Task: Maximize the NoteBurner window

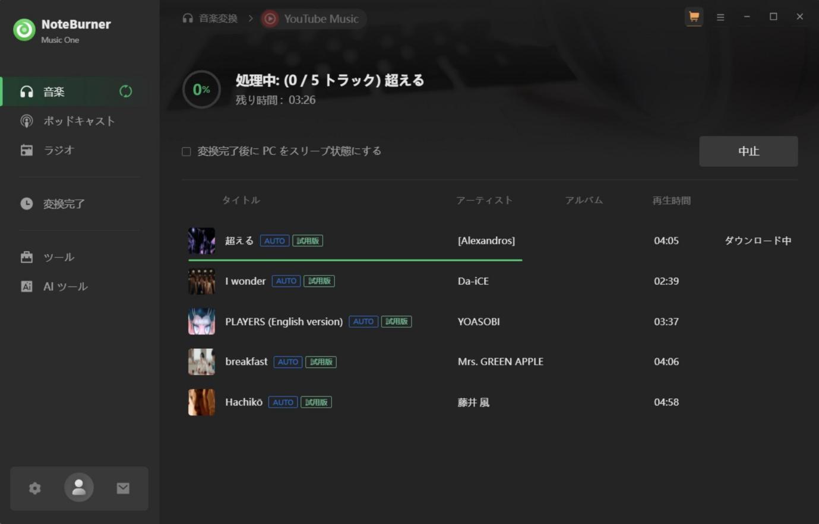Action: (773, 17)
